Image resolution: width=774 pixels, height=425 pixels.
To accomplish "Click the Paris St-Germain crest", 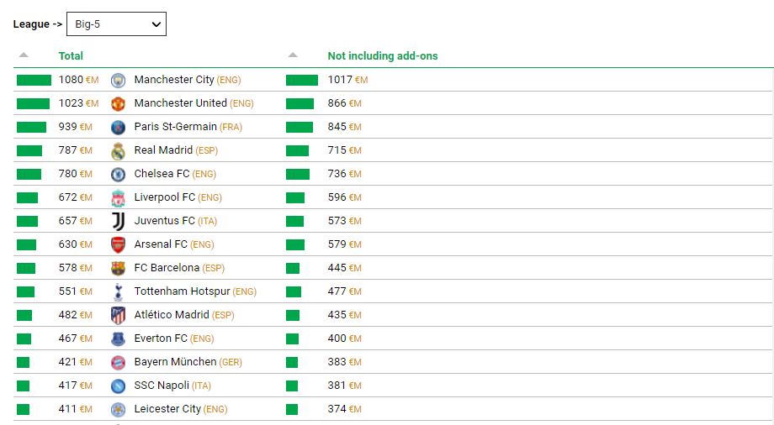I will point(118,127).
